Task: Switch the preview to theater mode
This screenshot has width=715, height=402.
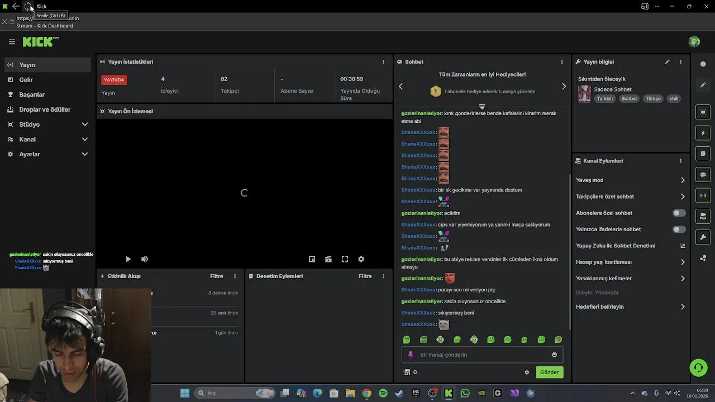Action: (328, 259)
